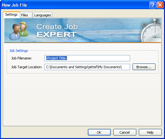This screenshot has height=139, width=165.
Task: Click the "Job Target Location:" label
Action: point(27,67)
